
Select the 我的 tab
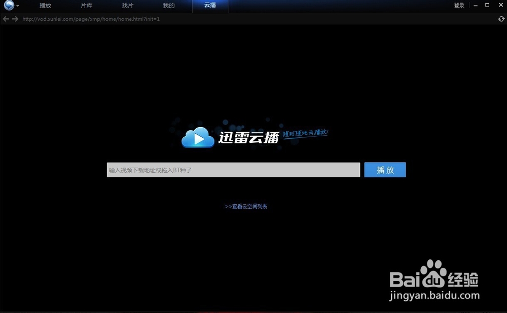[168, 6]
